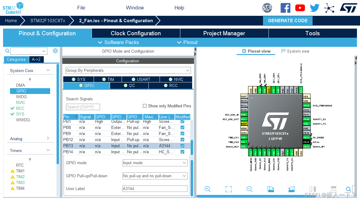Click the PA13 pin on the chip
360x201 pixels.
pos(306,106)
